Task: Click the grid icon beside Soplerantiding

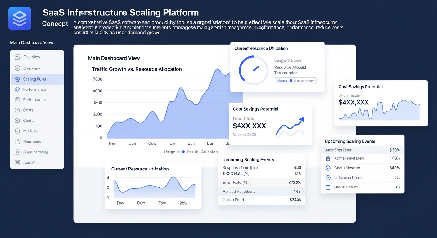Action: [x=17, y=152]
